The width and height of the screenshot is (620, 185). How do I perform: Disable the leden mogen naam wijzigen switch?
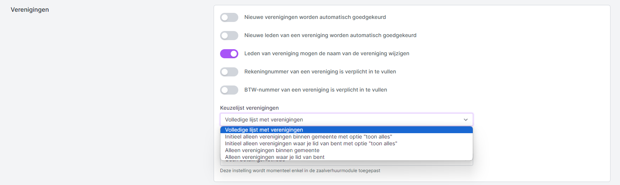coord(229,54)
